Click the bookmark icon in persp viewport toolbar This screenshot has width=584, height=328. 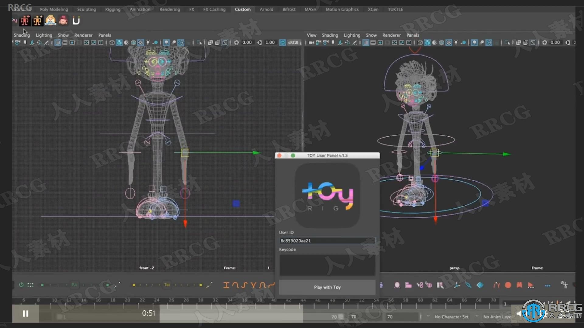[x=333, y=43]
